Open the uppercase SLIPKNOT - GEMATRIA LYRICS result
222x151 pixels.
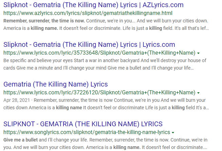tap(83, 124)
